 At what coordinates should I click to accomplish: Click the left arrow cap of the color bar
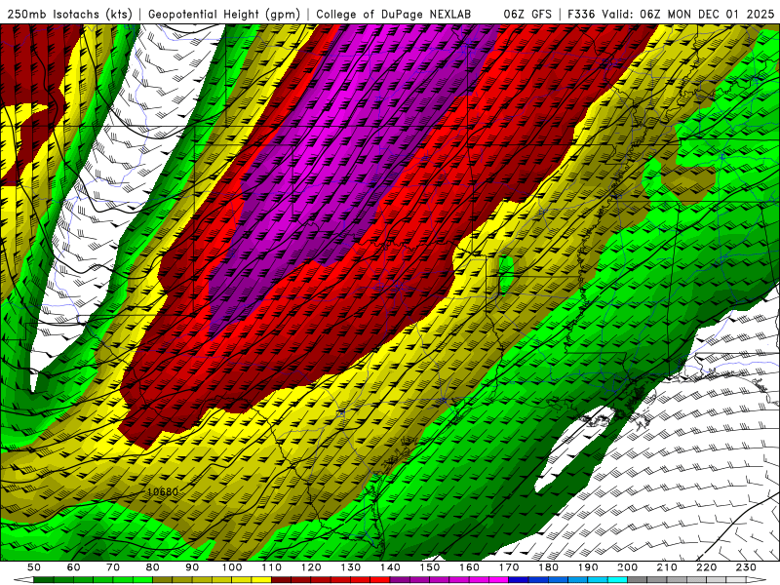coord(23,579)
